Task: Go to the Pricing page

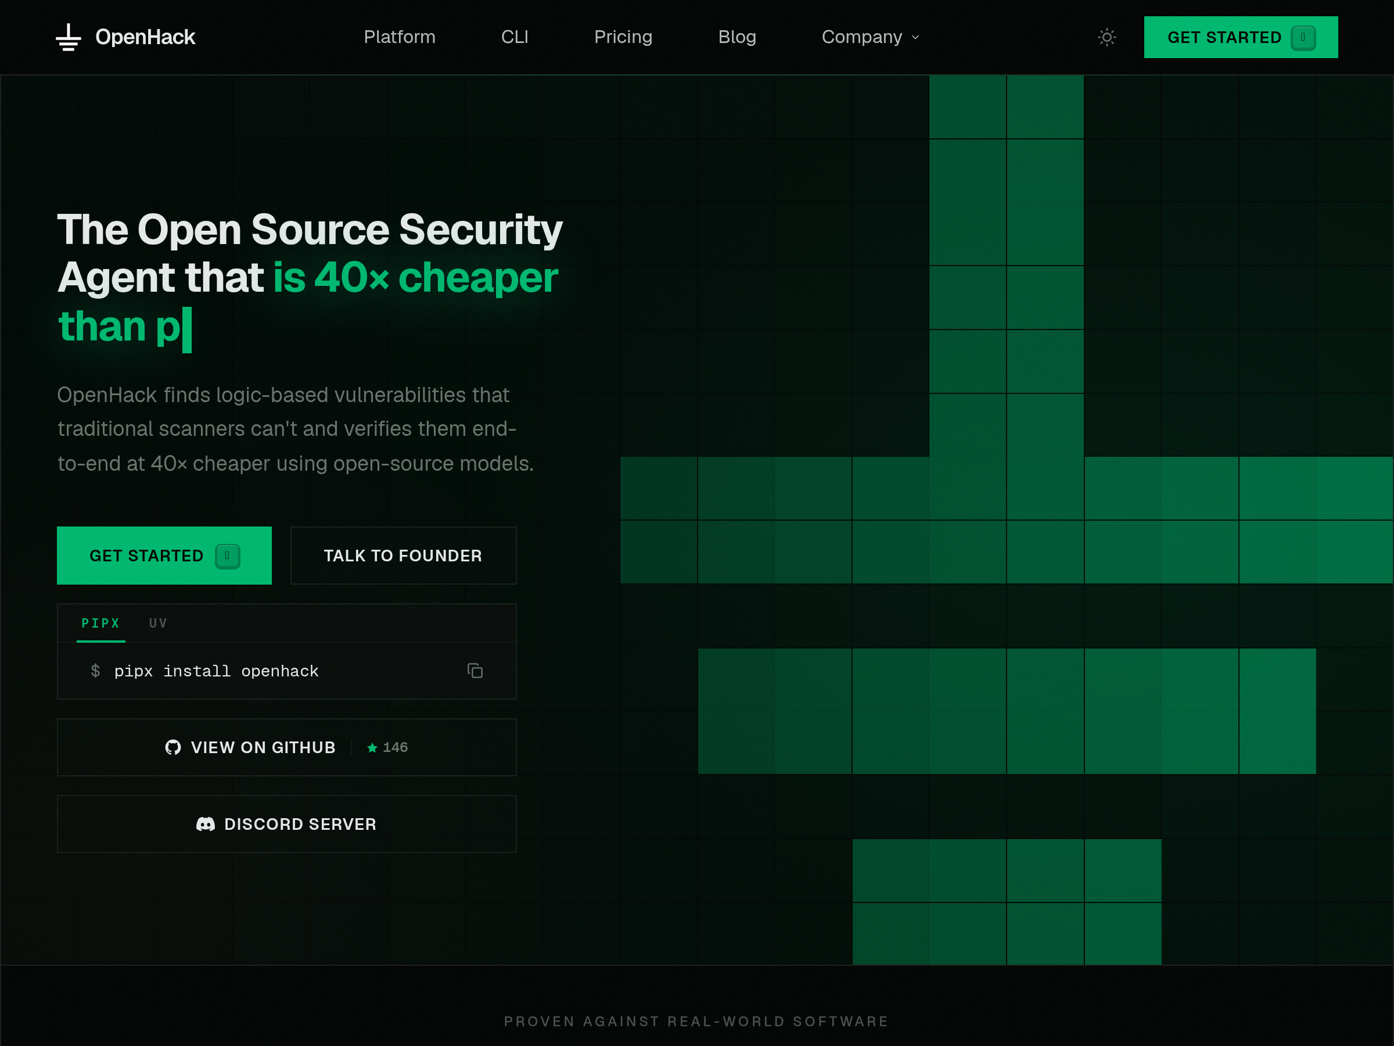Action: [623, 37]
